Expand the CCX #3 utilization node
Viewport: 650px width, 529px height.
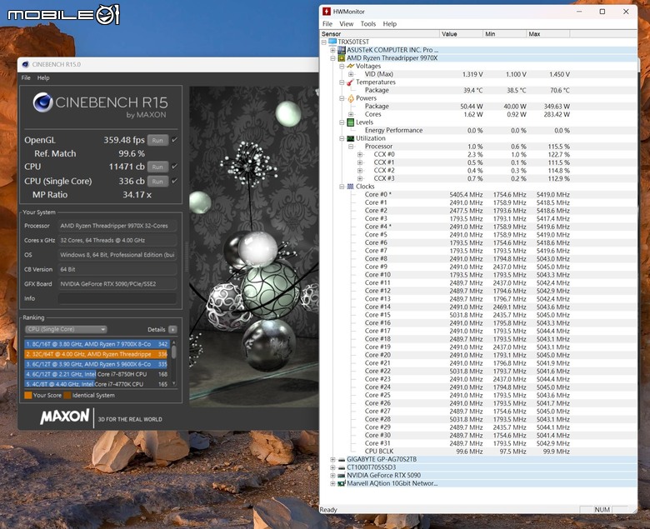(360, 178)
